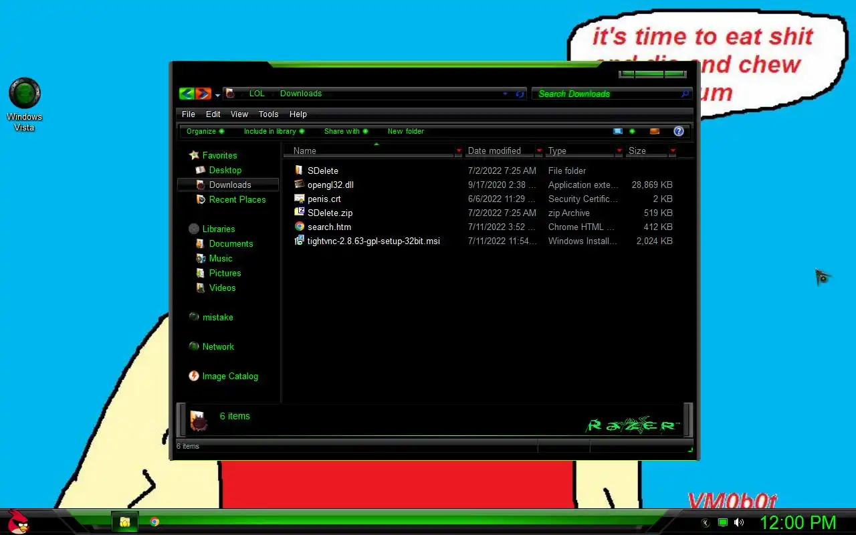
Task: Open the Include in library dropdown
Action: (x=274, y=131)
